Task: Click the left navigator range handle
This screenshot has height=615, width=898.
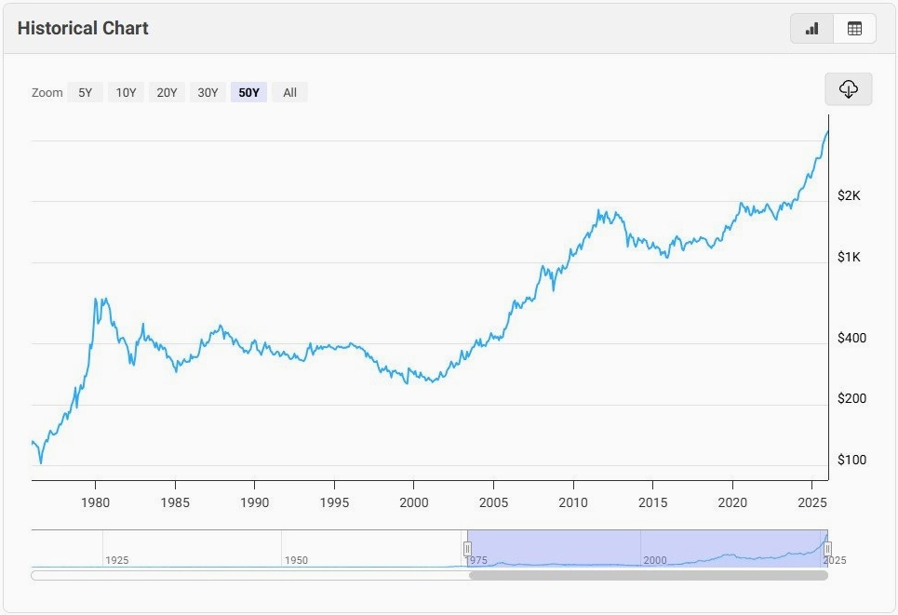Action: click(x=467, y=549)
